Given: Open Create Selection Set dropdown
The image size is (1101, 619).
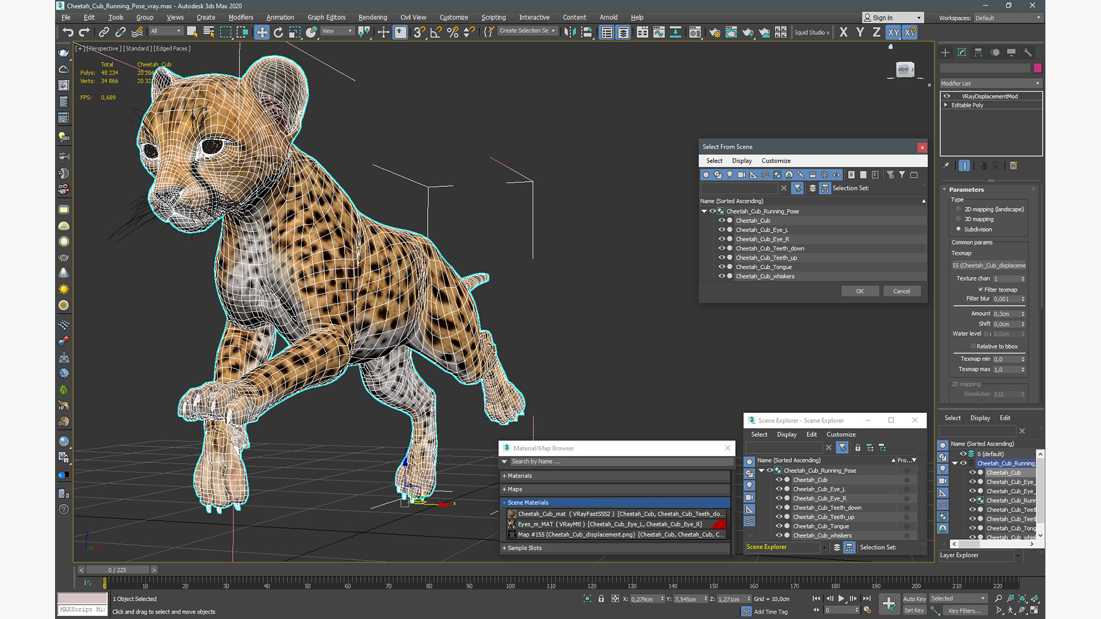Looking at the screenshot, I should (x=528, y=31).
